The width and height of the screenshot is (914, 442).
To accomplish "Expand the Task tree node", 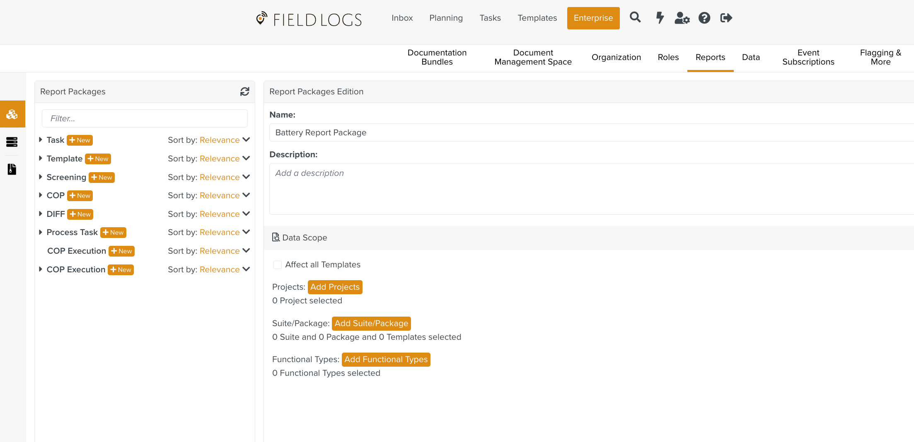I will click(41, 140).
